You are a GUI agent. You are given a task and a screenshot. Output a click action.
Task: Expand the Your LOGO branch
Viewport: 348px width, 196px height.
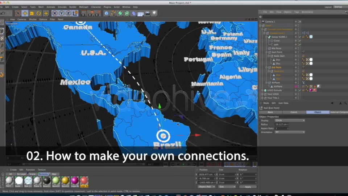[262, 94]
